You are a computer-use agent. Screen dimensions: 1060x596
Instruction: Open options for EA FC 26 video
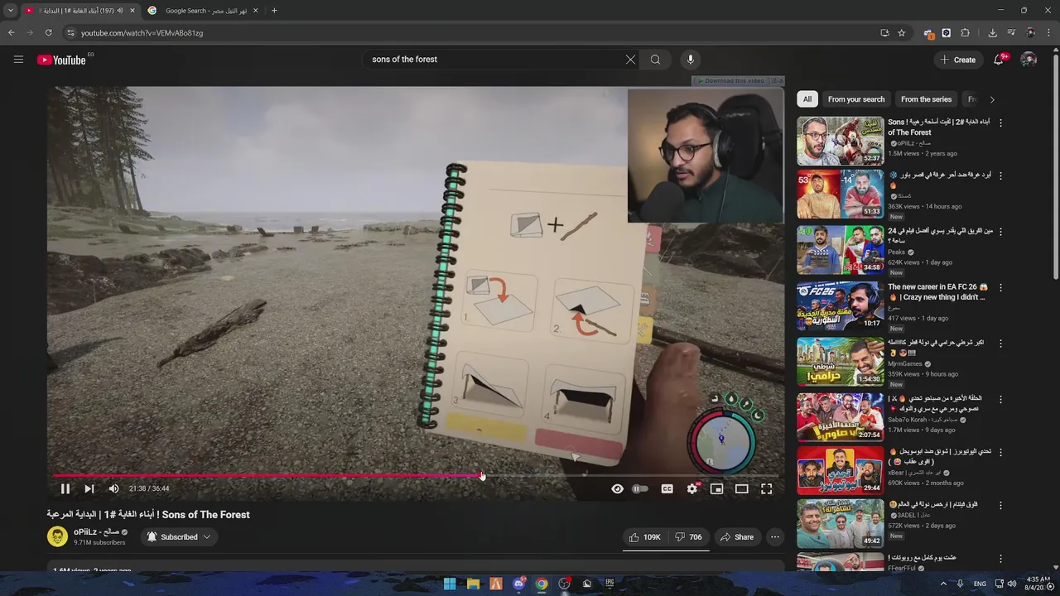click(1000, 287)
